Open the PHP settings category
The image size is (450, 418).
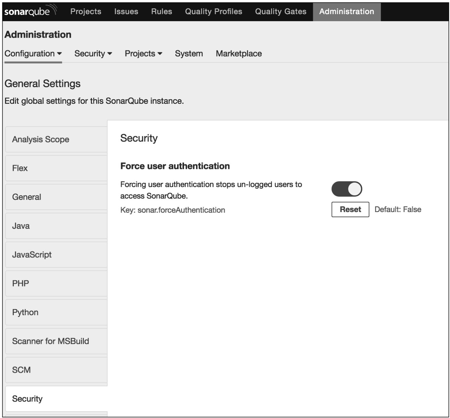57,283
